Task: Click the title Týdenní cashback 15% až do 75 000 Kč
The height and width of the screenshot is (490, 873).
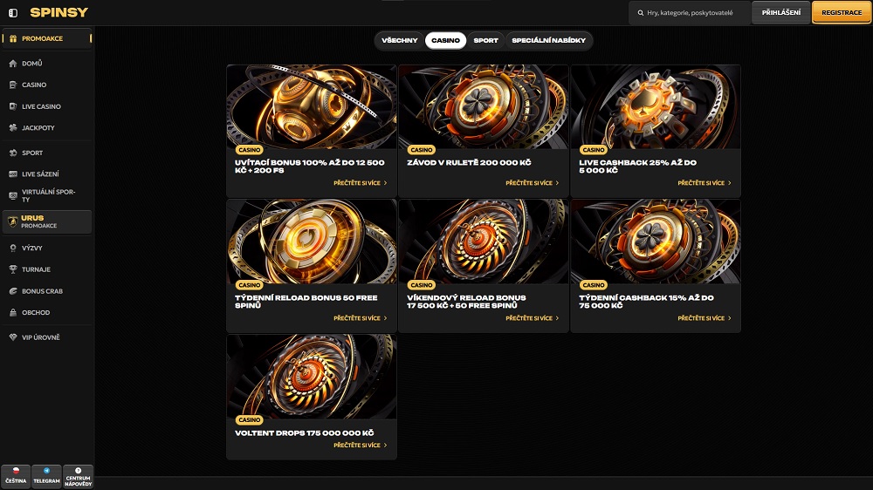Action: (x=646, y=302)
